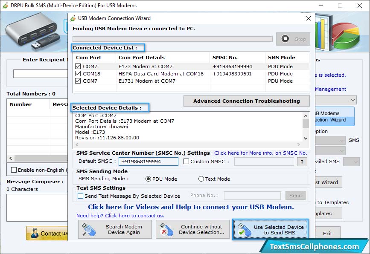Image resolution: width=370 pixels, height=254 pixels.
Task: Click the DRPU Bulk SMS main window icon
Action: [5, 5]
